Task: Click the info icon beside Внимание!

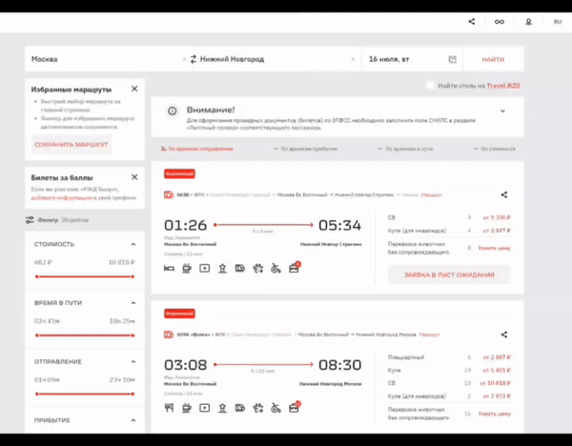Action: (x=173, y=111)
